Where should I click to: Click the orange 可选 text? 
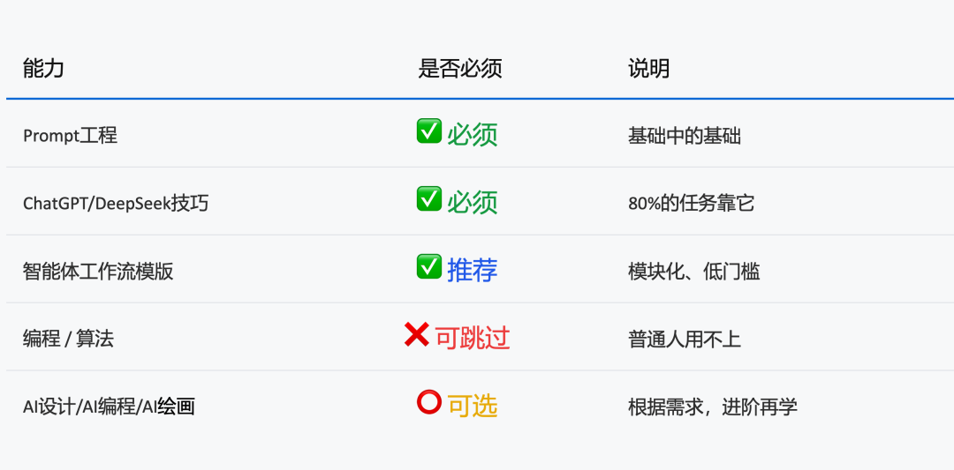pyautogui.click(x=472, y=406)
